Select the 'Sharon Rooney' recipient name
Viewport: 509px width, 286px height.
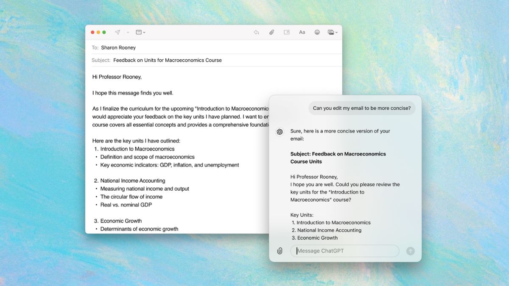[119, 47]
